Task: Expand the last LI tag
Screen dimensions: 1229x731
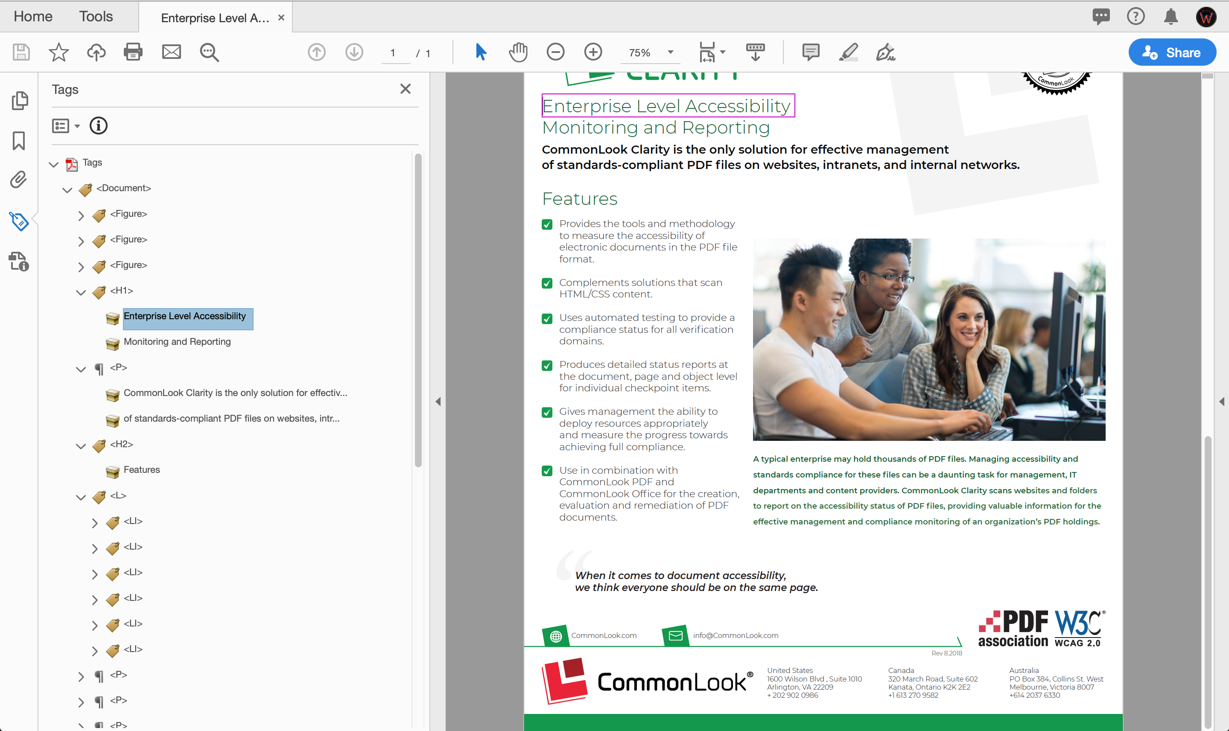Action: click(95, 651)
